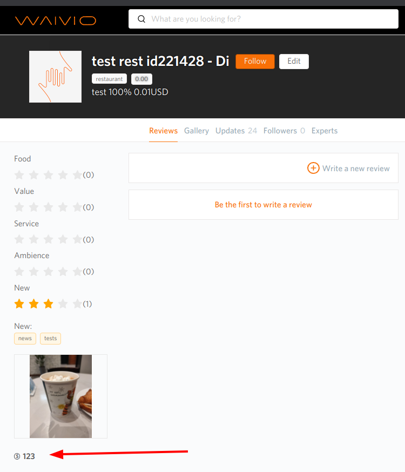Rate Value four stars
Screen dimensions: 405x472
point(63,207)
